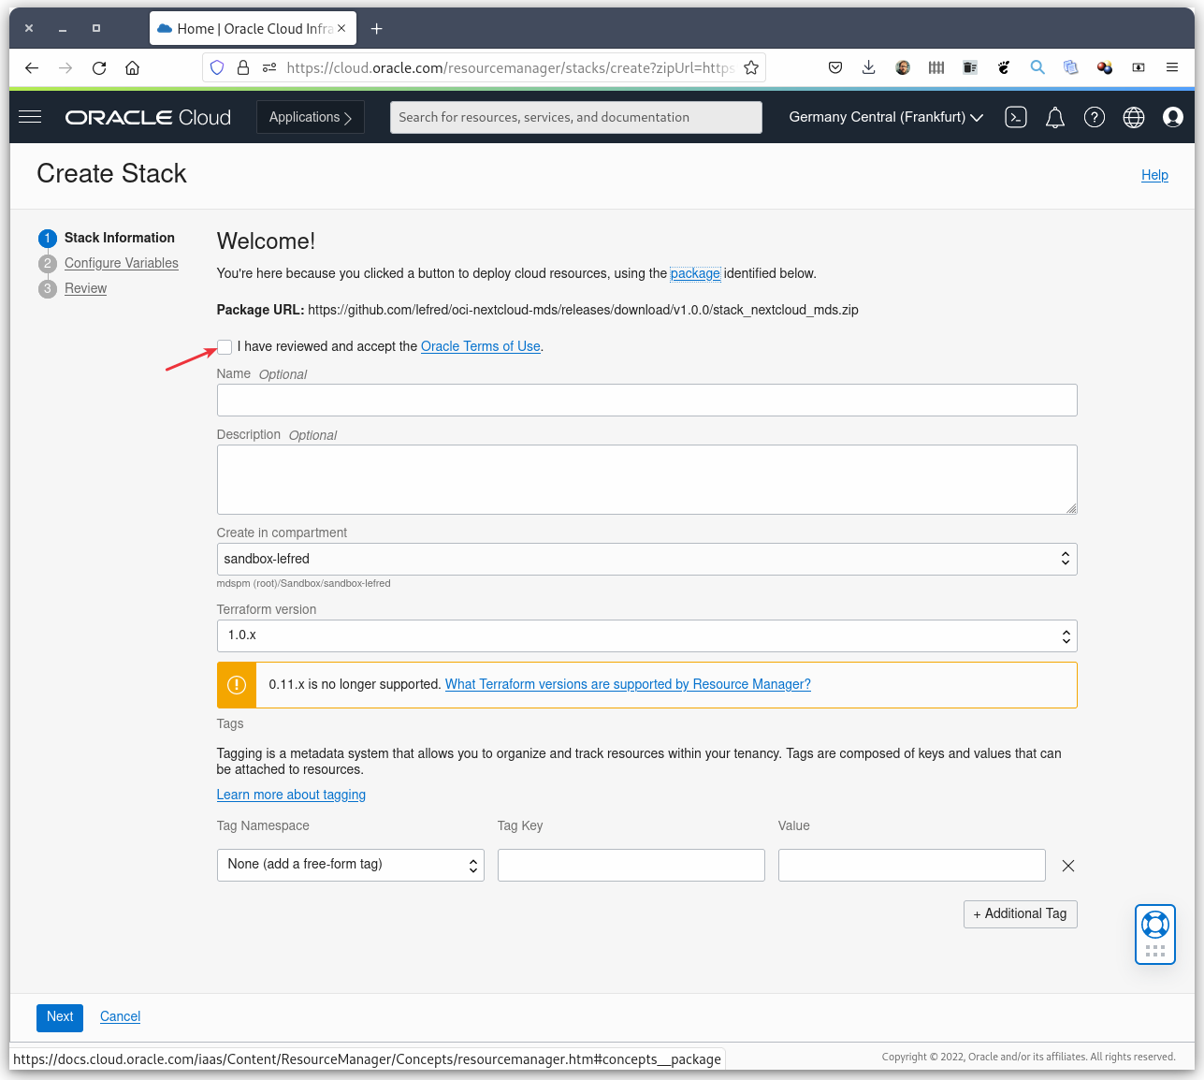Open the Oracle Terms of Use link
Screen dimensions: 1204x1080
click(481, 346)
